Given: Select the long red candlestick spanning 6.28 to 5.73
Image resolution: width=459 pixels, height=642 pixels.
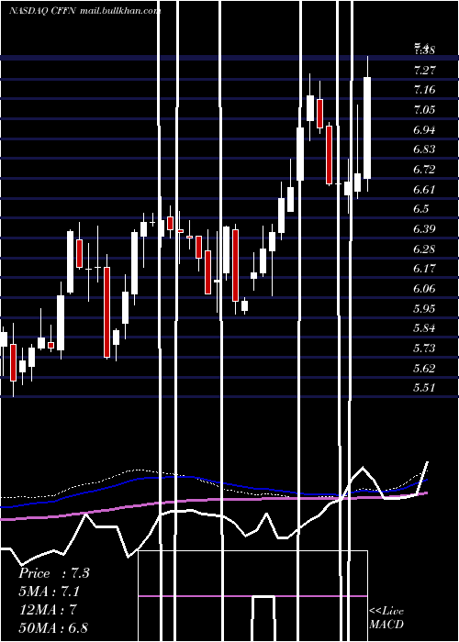Looking at the screenshot, I should coord(107,313).
